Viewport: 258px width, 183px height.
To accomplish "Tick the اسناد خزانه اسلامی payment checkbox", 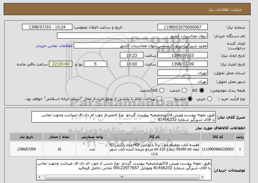I will click(x=159, y=99).
